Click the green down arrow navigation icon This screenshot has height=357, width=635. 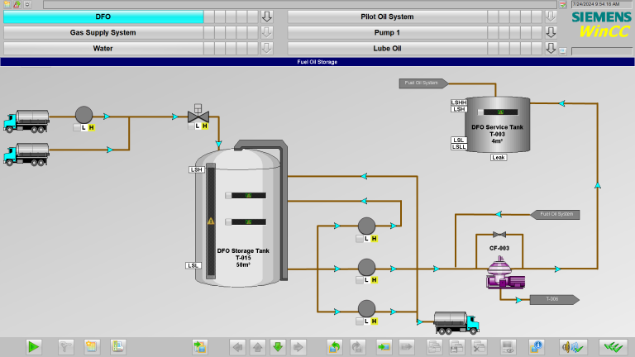(x=278, y=346)
